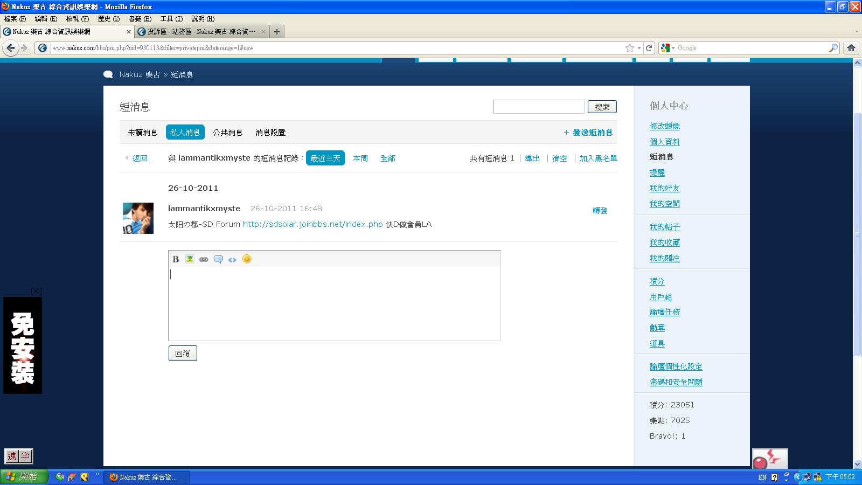Open the smiley emoticon picker
Viewport: 862px width, 485px height.
pos(247,259)
